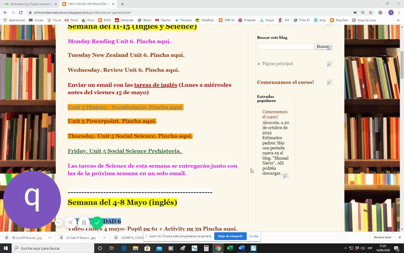
Task: Open the Drive bookmark
Action: pos(88,20)
